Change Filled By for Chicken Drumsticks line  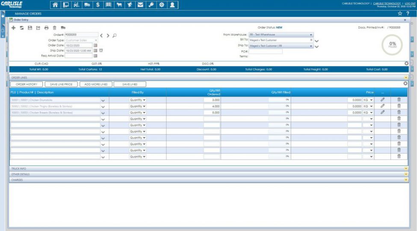(x=138, y=100)
